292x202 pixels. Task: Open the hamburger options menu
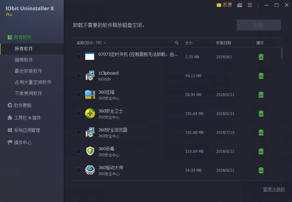(x=250, y=5)
